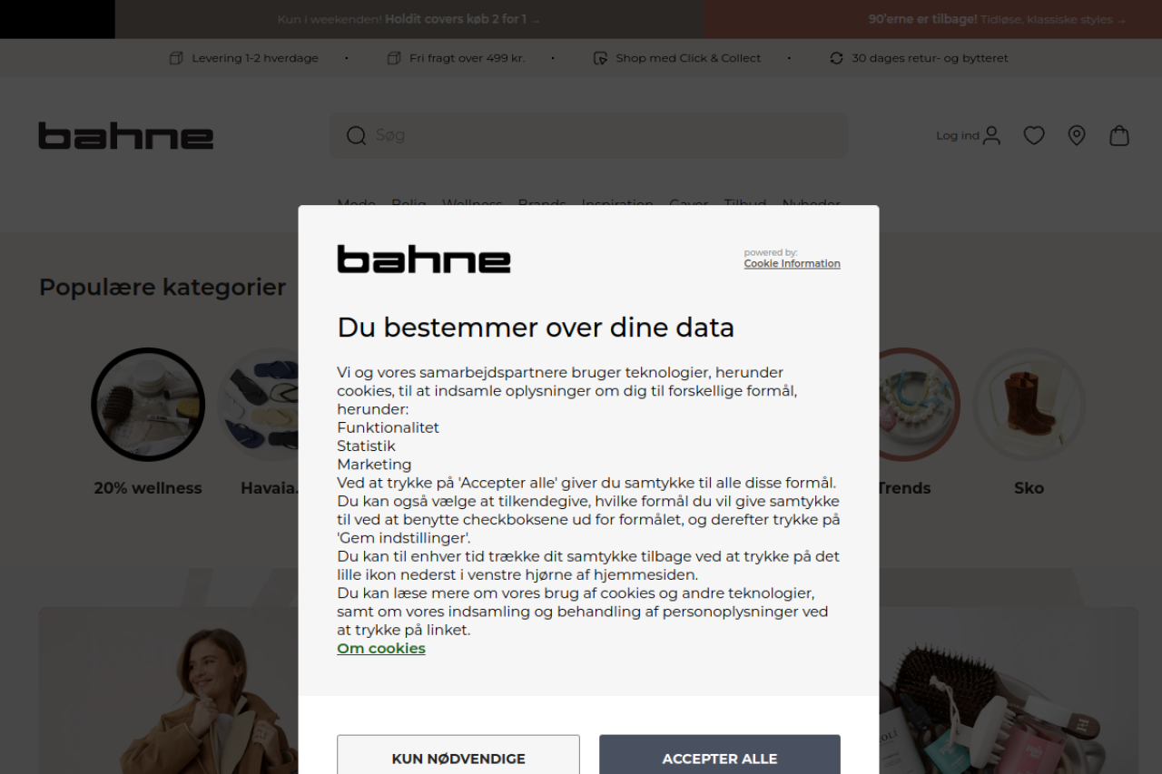The width and height of the screenshot is (1162, 774).
Task: Click the search magnifier icon
Action: coord(356,136)
